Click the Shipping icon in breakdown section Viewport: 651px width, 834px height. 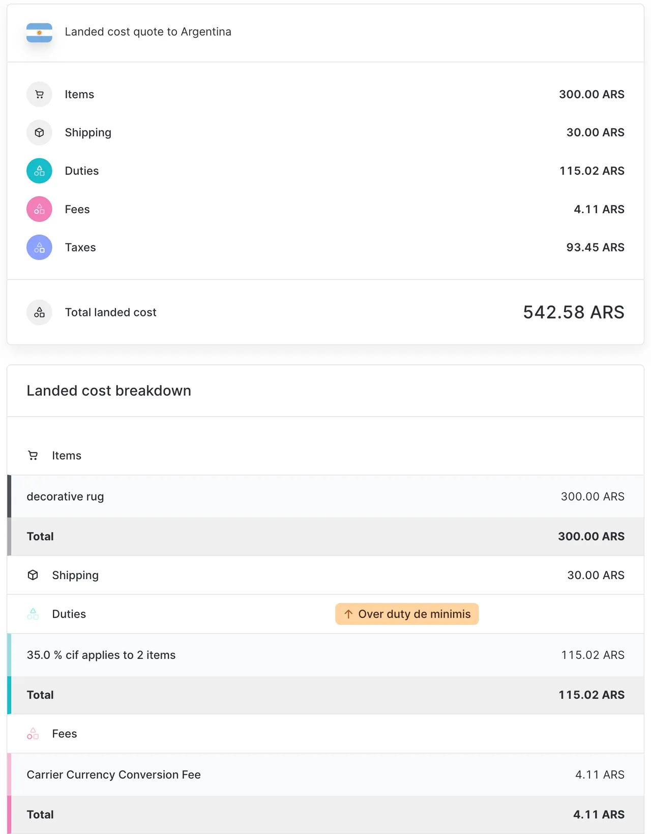[x=33, y=575]
